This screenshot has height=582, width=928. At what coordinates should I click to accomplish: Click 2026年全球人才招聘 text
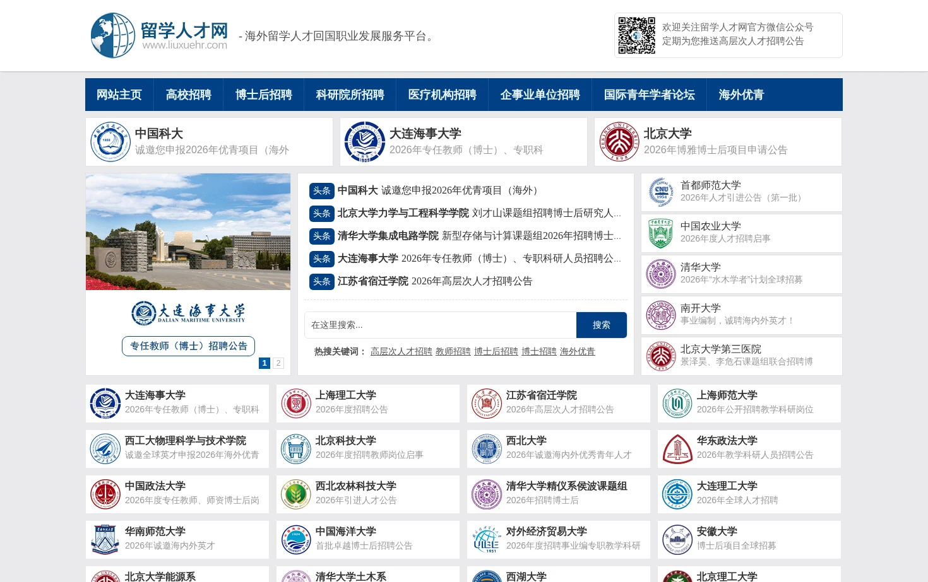click(737, 501)
